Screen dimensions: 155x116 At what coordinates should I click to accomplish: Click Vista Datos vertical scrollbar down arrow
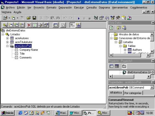[152, 51]
